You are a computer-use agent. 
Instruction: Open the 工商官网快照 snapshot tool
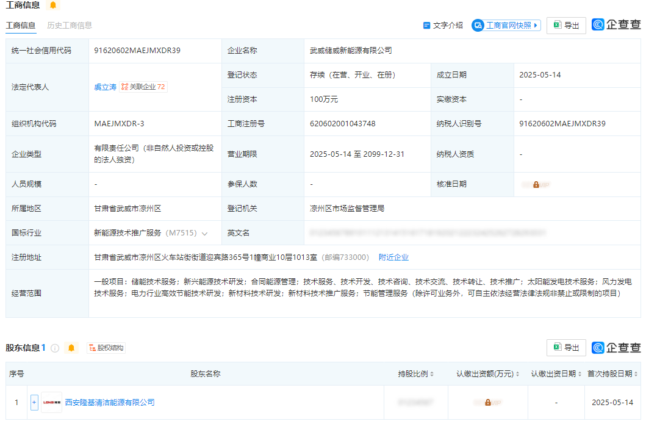pyautogui.click(x=506, y=25)
